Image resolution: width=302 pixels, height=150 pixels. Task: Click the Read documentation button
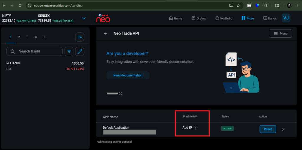(128, 75)
